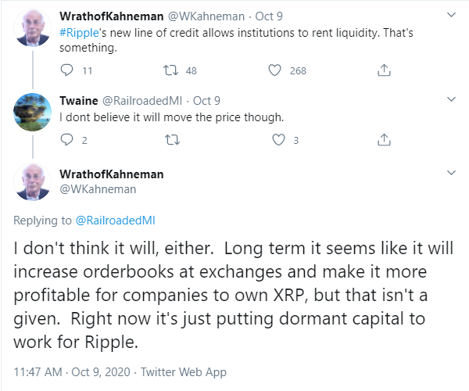Open WrathofKahneman avatar on top tweet

coord(32,28)
